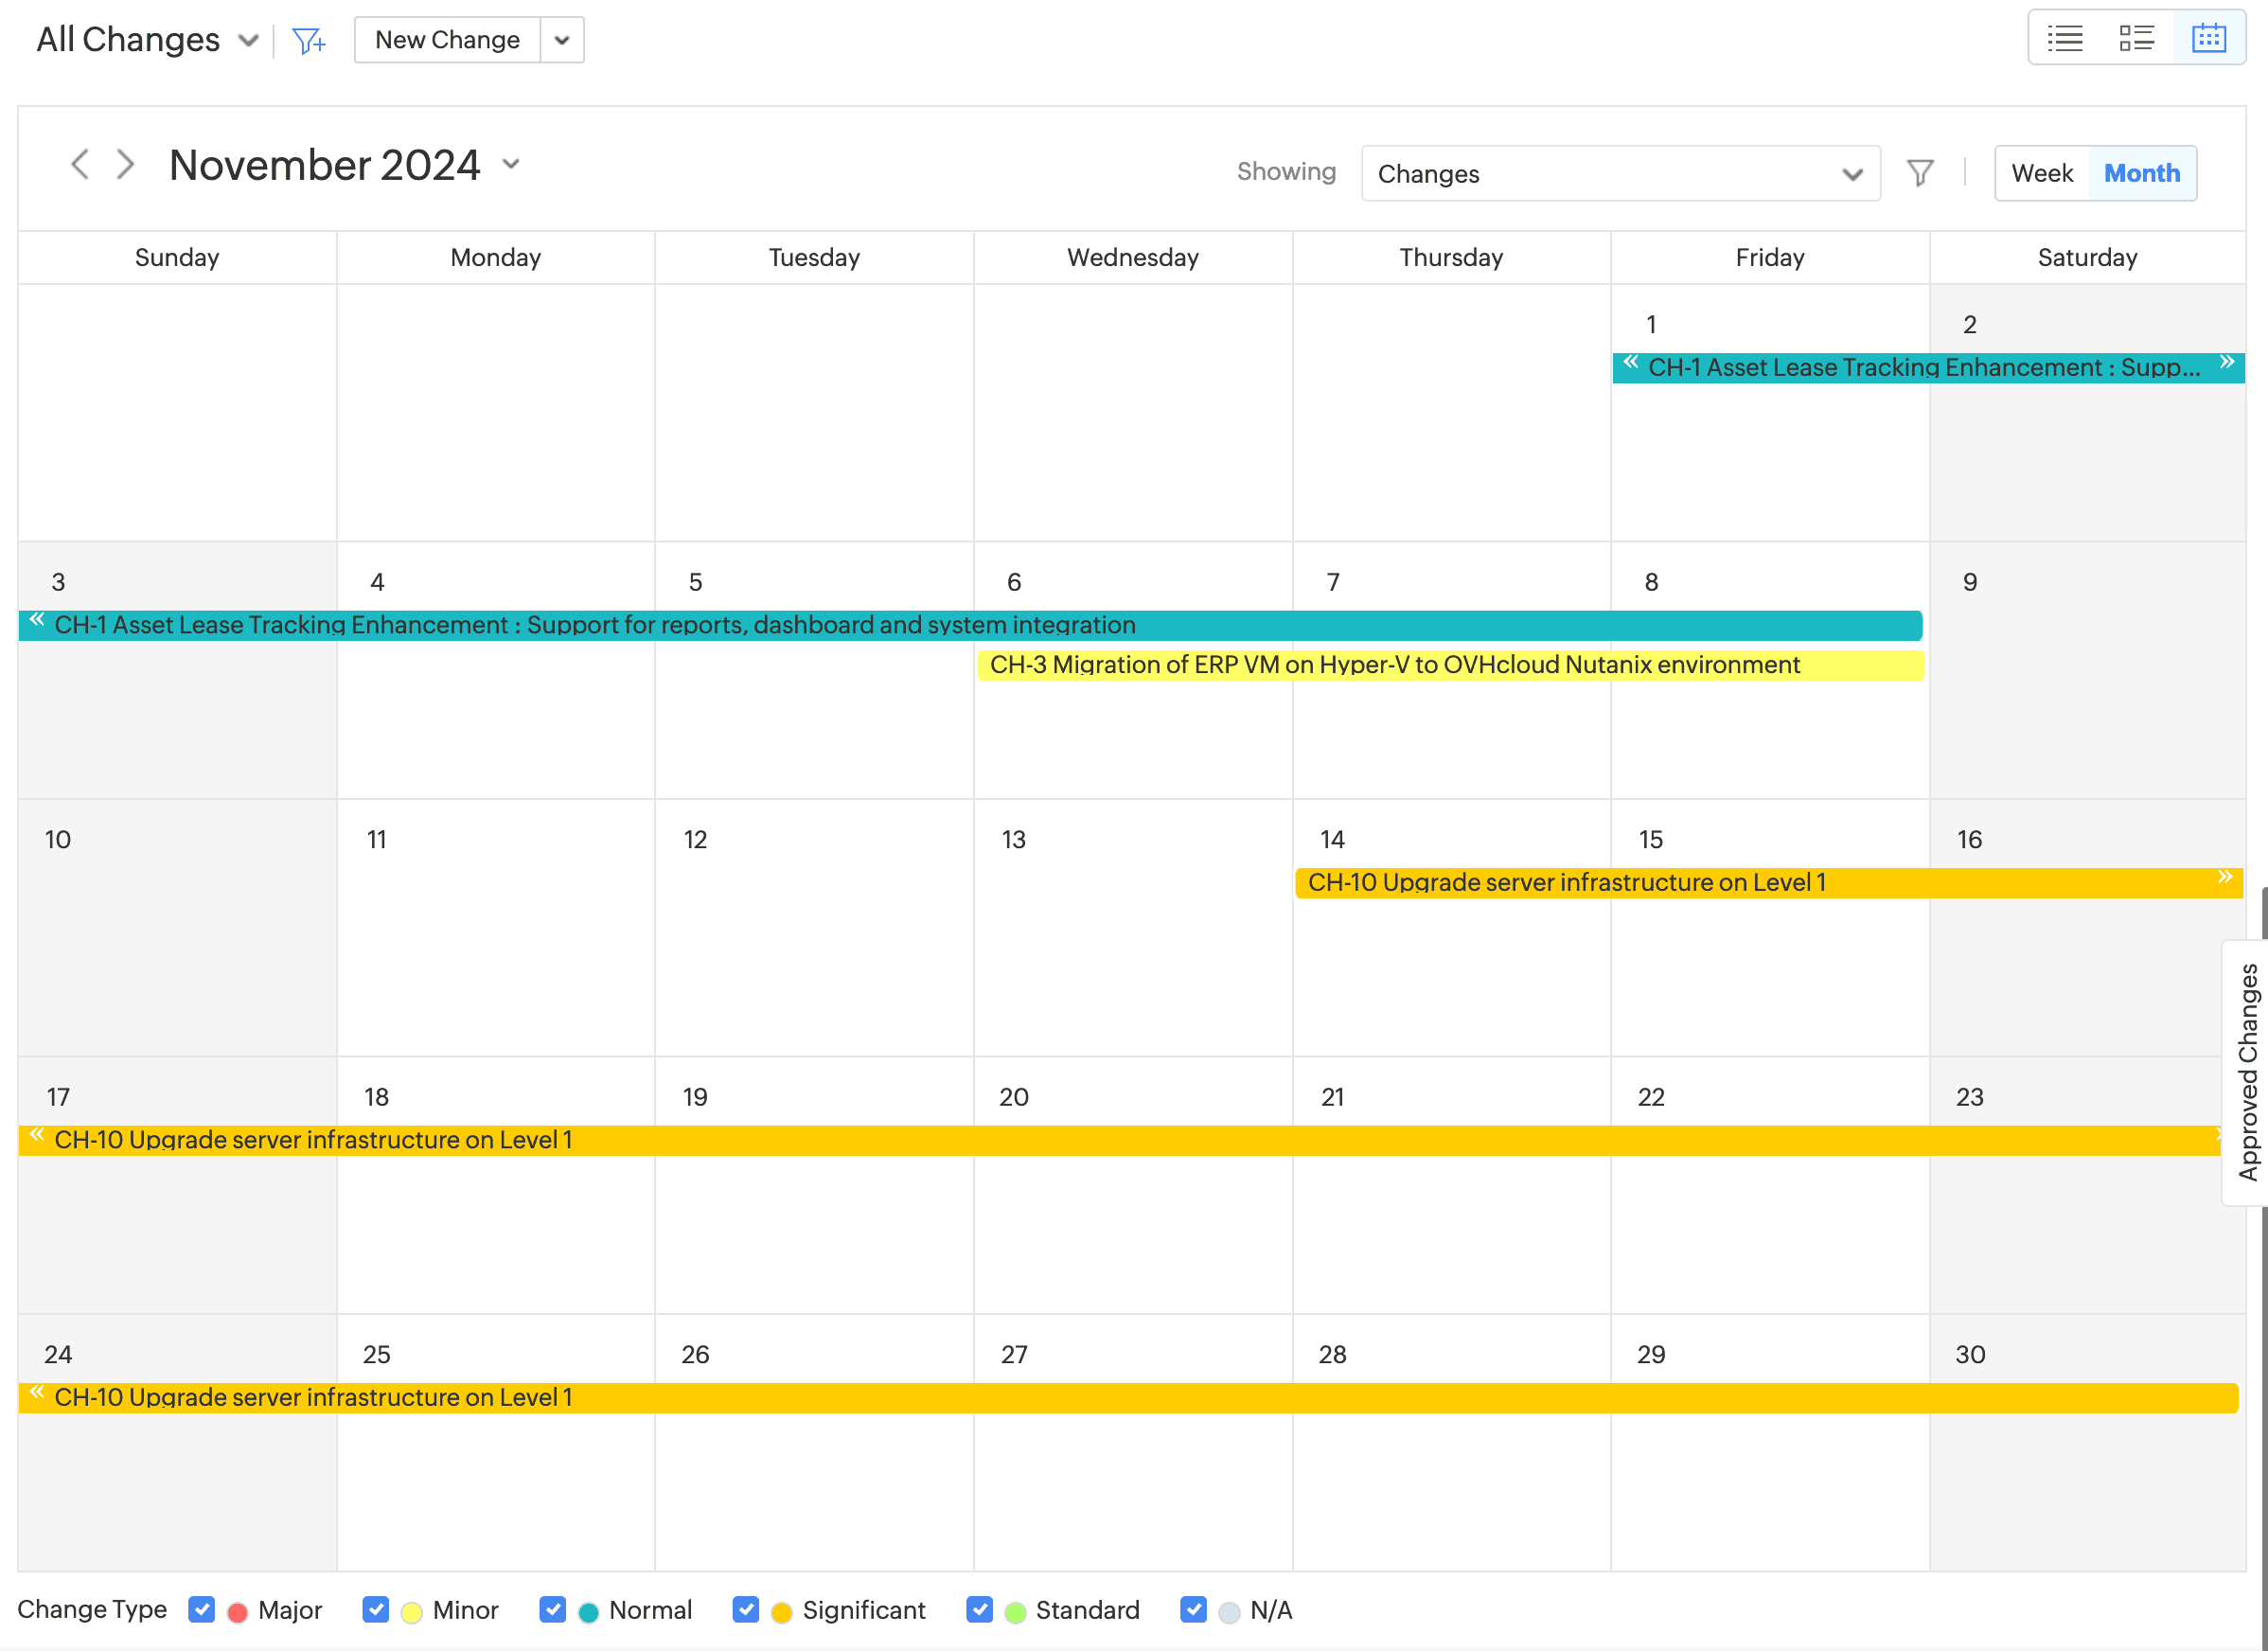2268x1651 pixels.
Task: Switch to list view icon
Action: (2064, 39)
